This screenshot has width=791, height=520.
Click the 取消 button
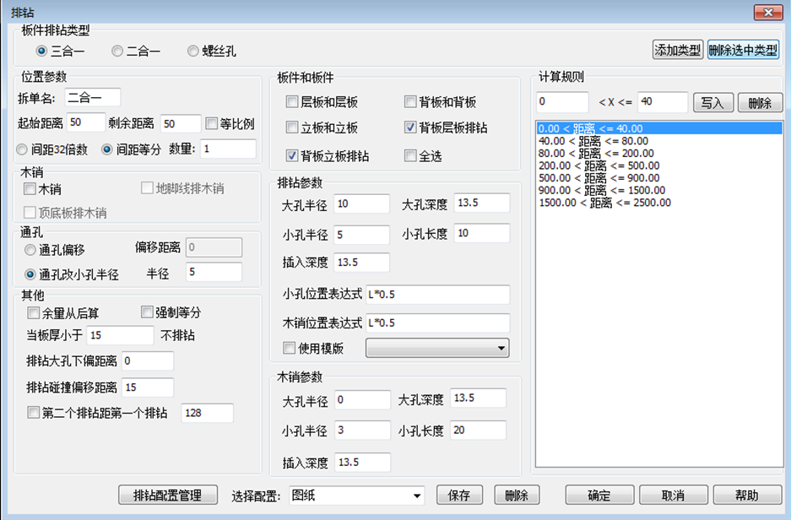point(674,496)
